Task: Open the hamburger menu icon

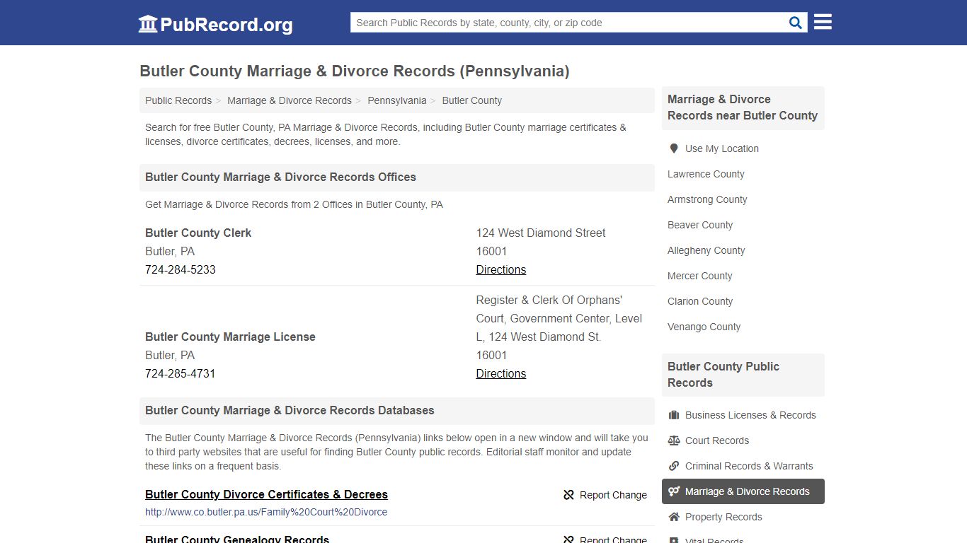Action: (823, 22)
